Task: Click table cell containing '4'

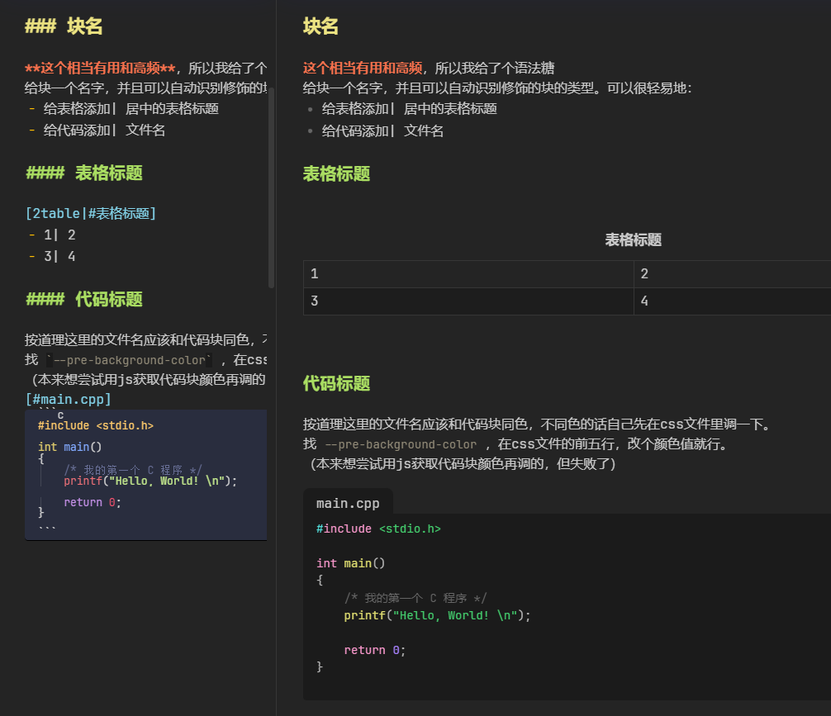Action: [733, 301]
